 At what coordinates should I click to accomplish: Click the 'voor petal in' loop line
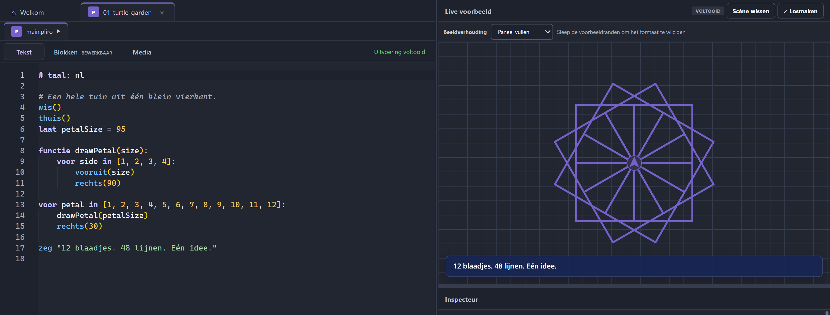[x=162, y=205]
